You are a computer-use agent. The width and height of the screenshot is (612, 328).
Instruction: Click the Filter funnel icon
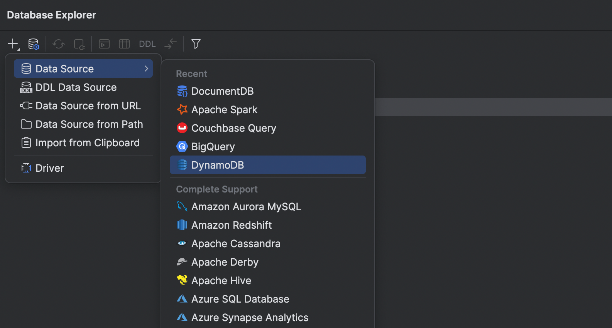[x=196, y=44]
